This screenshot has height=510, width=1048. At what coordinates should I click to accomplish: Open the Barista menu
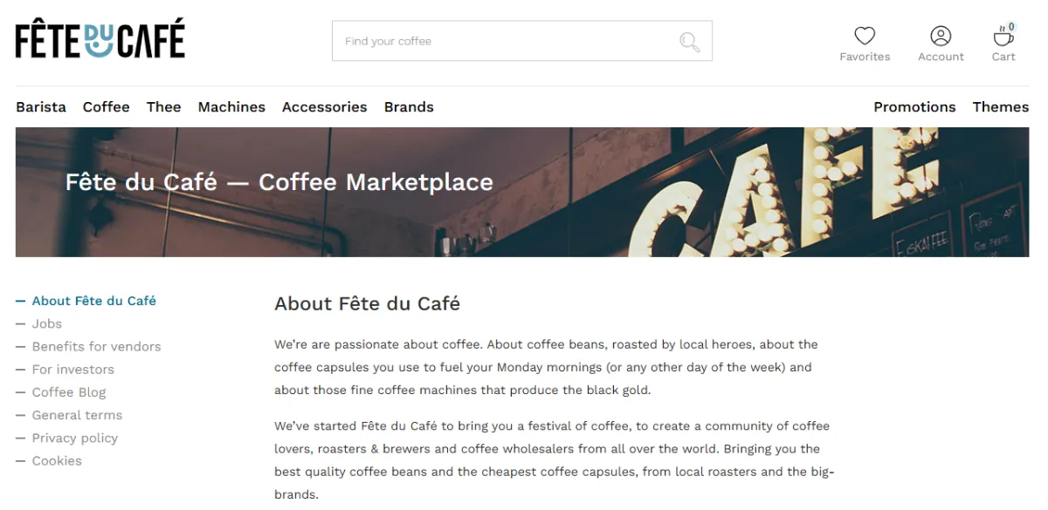point(41,107)
